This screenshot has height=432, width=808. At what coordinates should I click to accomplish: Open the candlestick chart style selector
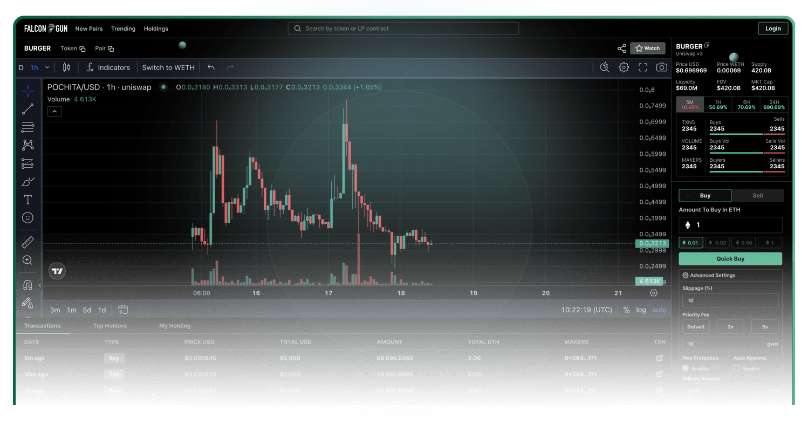click(x=67, y=67)
